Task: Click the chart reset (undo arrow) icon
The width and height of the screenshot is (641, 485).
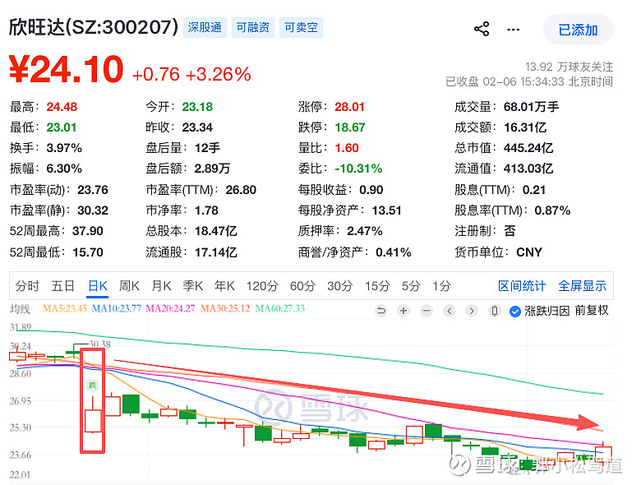Action: click(x=381, y=312)
